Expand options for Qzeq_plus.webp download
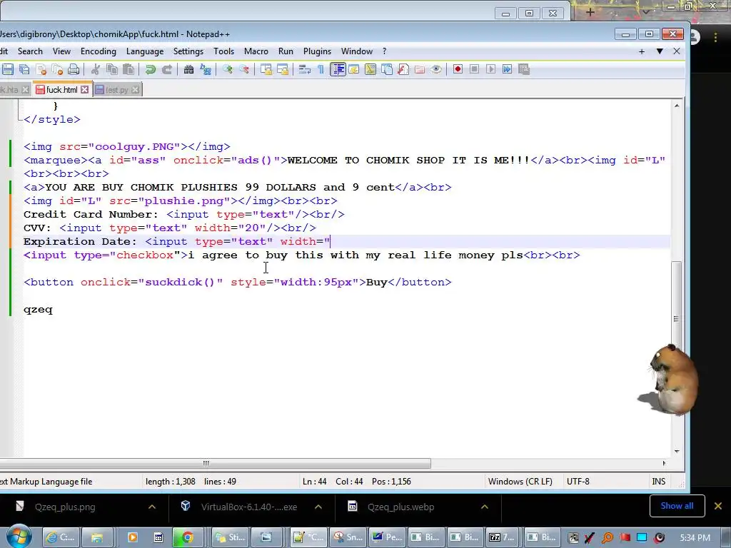Viewport: 731px width, 548px height. tap(485, 507)
